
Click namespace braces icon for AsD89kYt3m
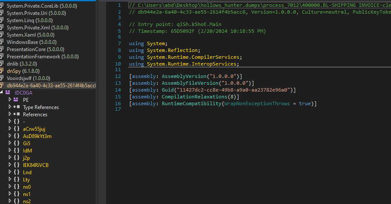coord(17,136)
